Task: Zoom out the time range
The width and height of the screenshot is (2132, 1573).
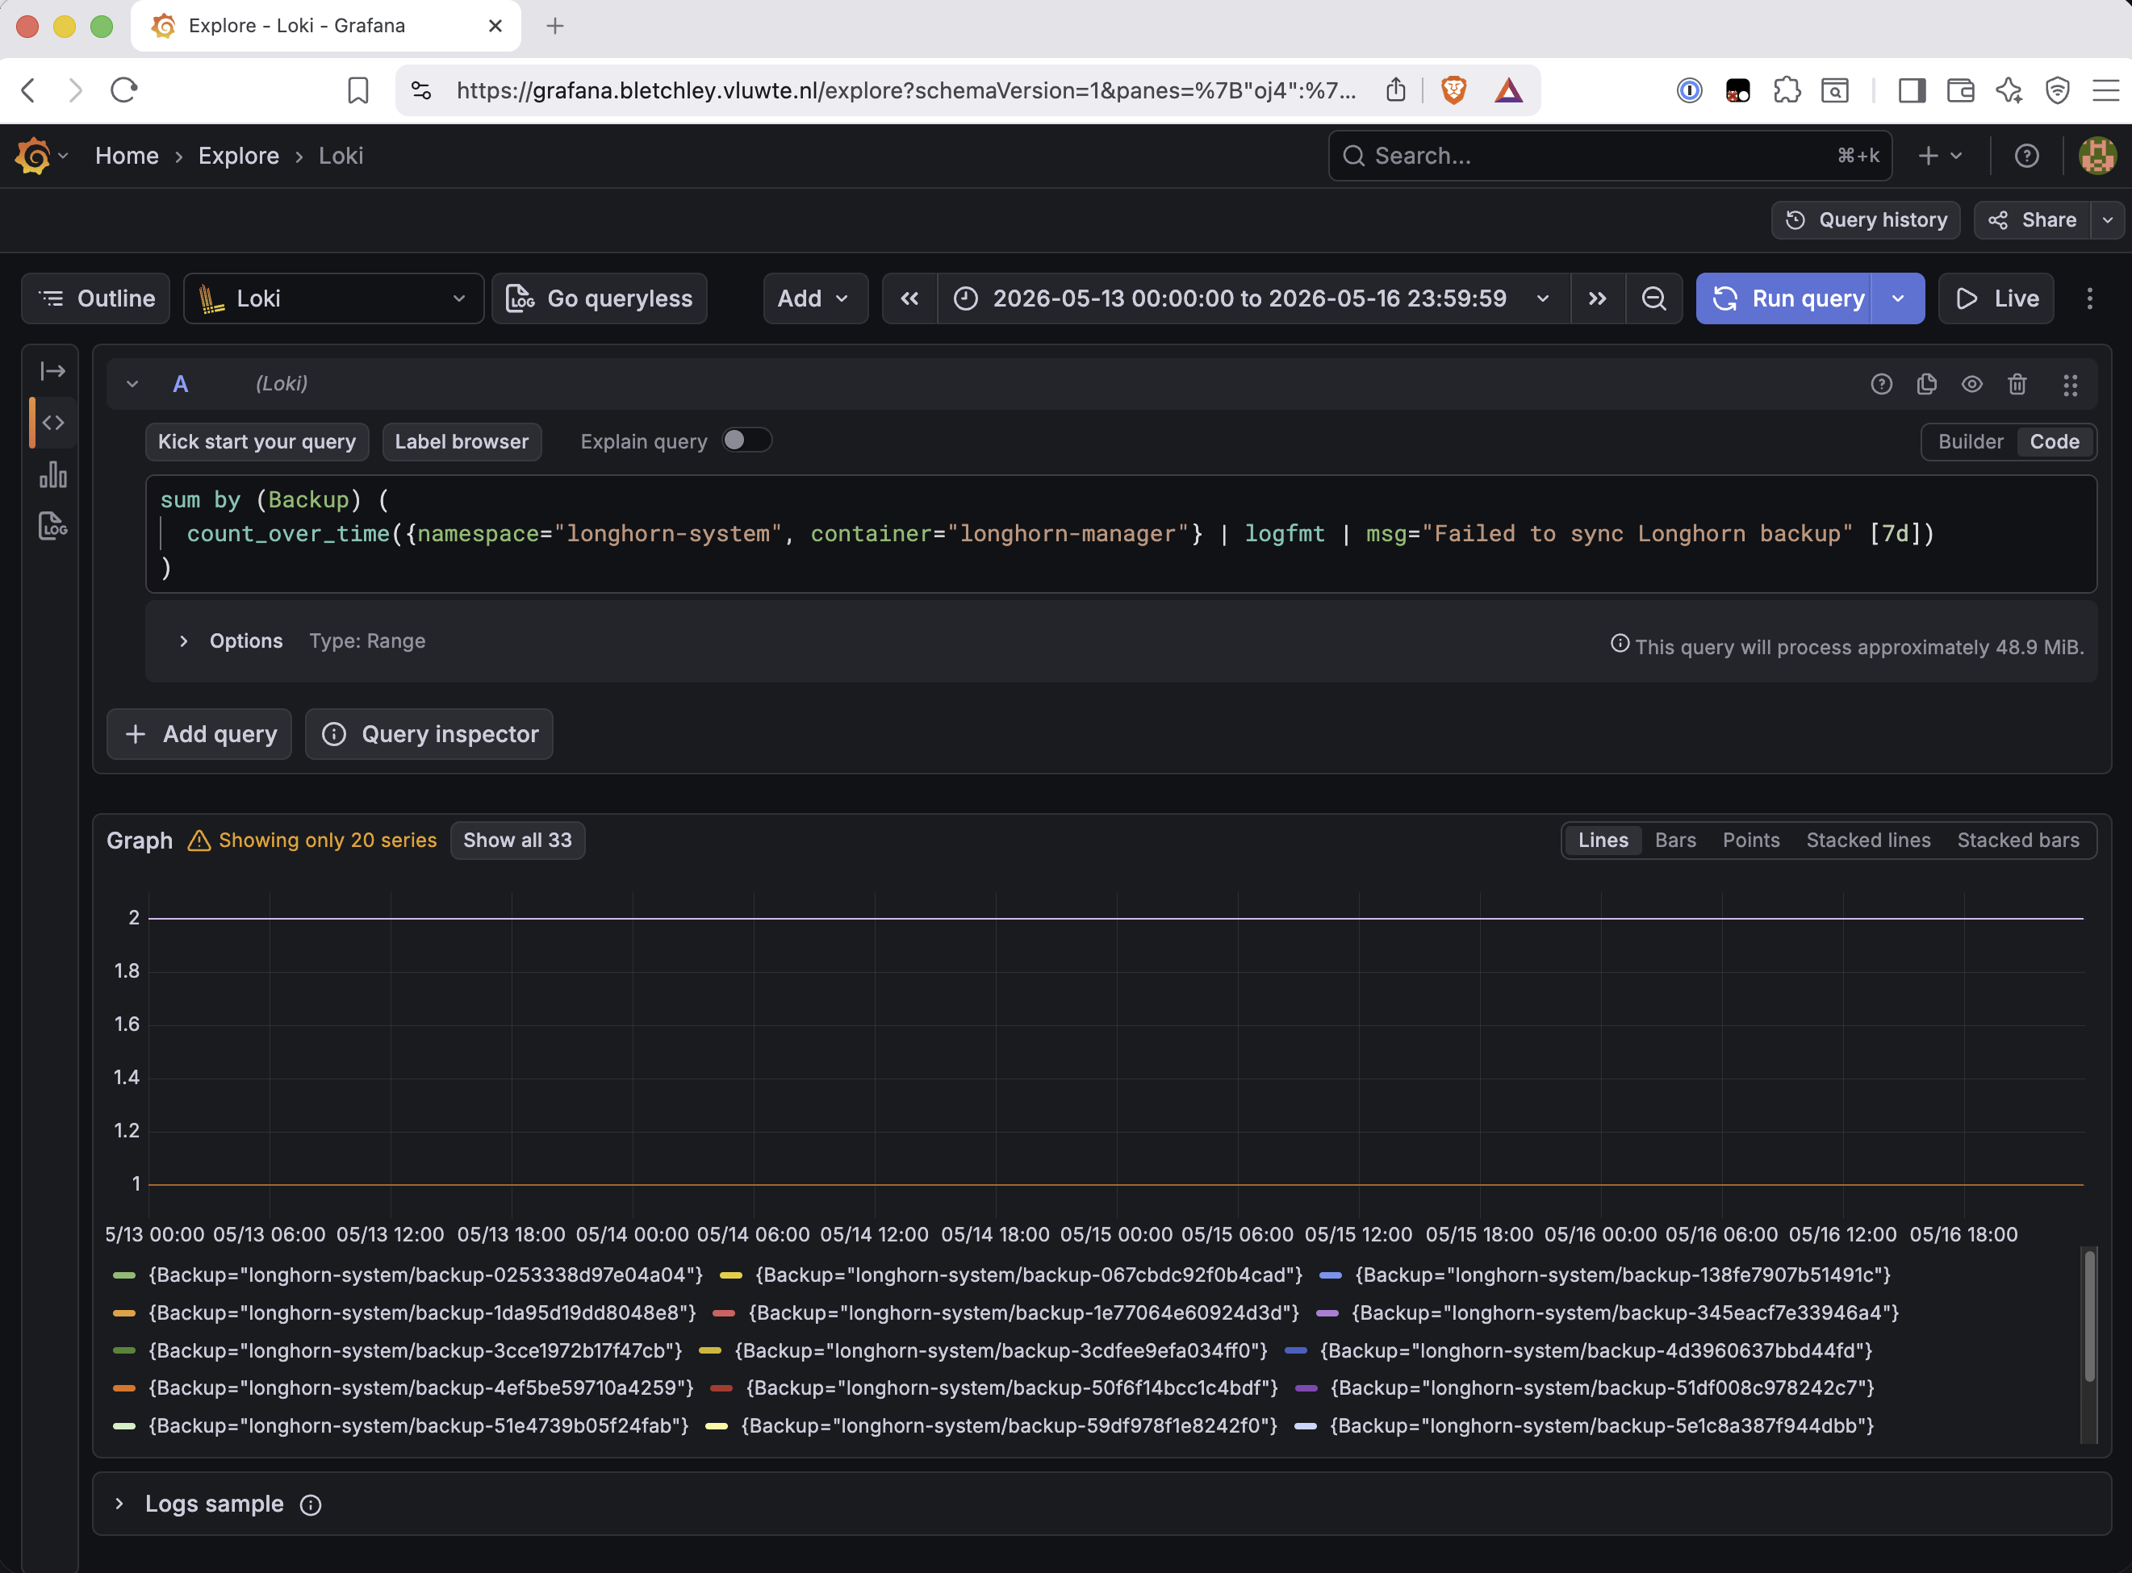Action: click(x=1653, y=299)
